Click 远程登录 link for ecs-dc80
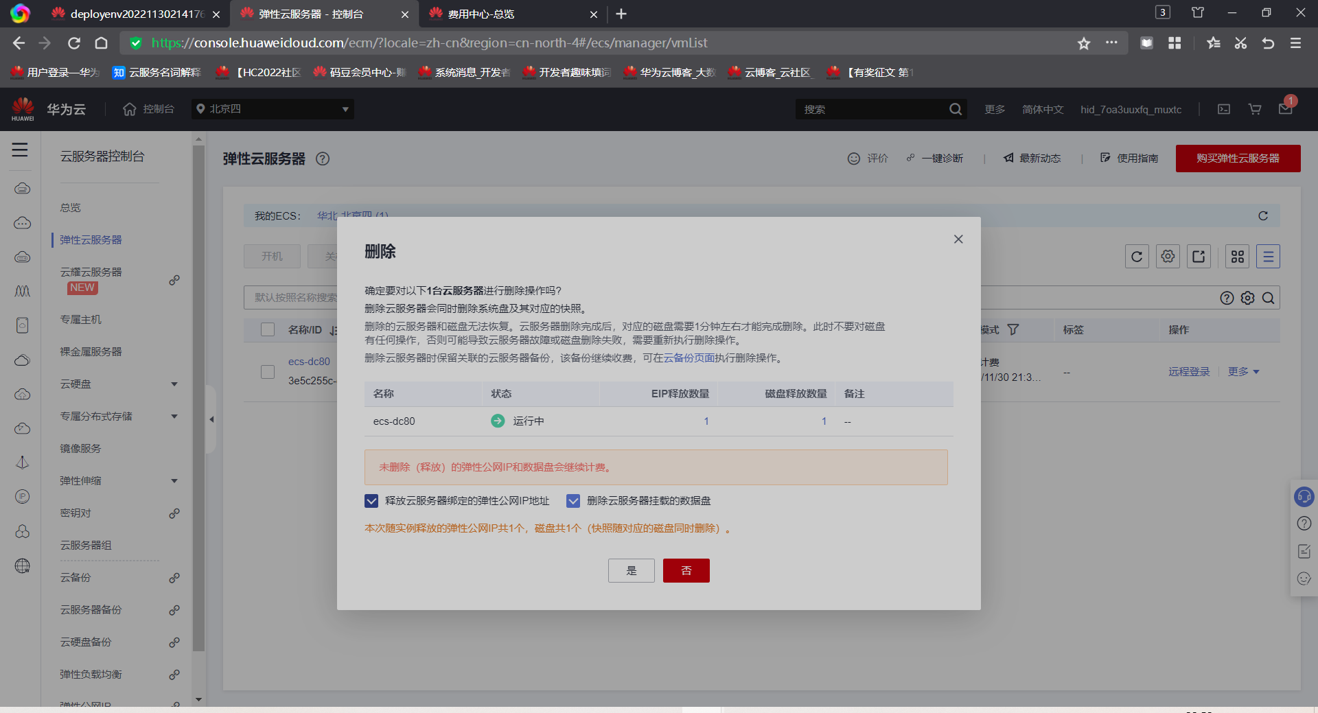The height and width of the screenshot is (713, 1318). pos(1189,372)
